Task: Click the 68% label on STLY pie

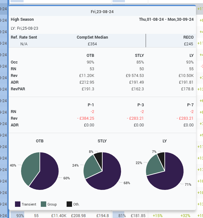Action: pyautogui.click(x=127, y=183)
